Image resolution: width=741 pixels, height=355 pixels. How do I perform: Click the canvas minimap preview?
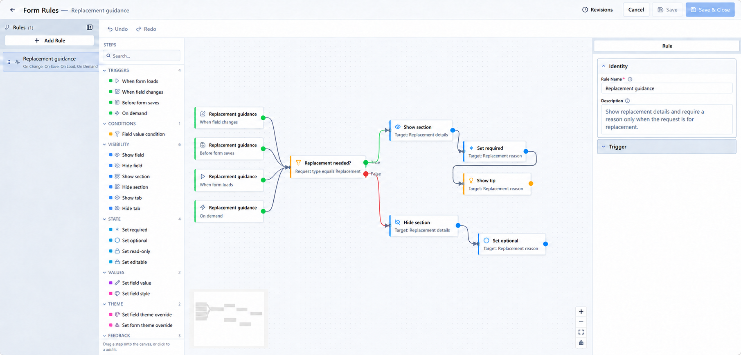point(229,319)
